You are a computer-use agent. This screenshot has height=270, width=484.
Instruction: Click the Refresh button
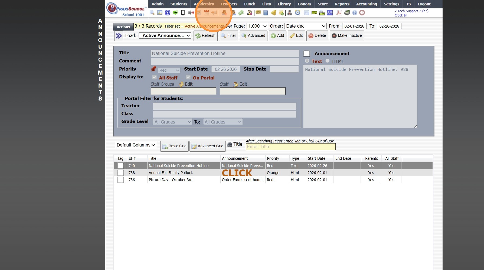pyautogui.click(x=205, y=36)
